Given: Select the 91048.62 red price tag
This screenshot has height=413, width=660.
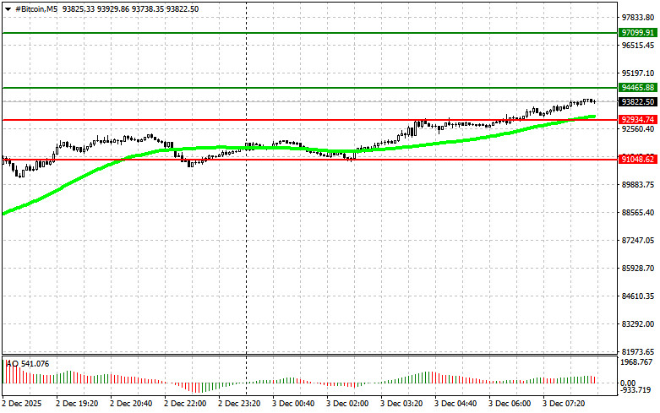Looking at the screenshot, I should click(x=638, y=159).
